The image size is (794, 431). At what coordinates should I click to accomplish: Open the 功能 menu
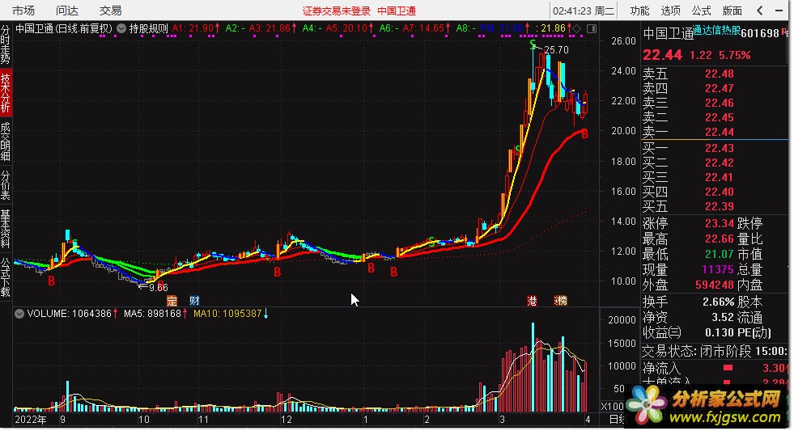pyautogui.click(x=639, y=11)
